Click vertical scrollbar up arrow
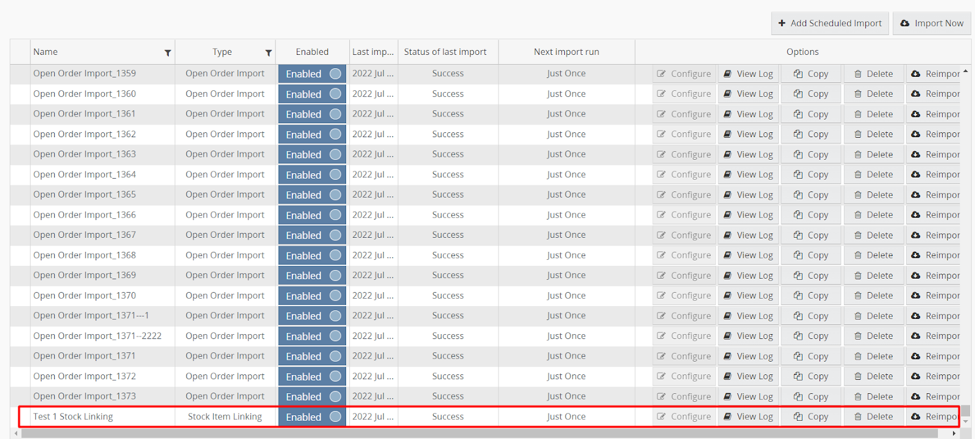This screenshot has width=975, height=439. click(x=965, y=71)
